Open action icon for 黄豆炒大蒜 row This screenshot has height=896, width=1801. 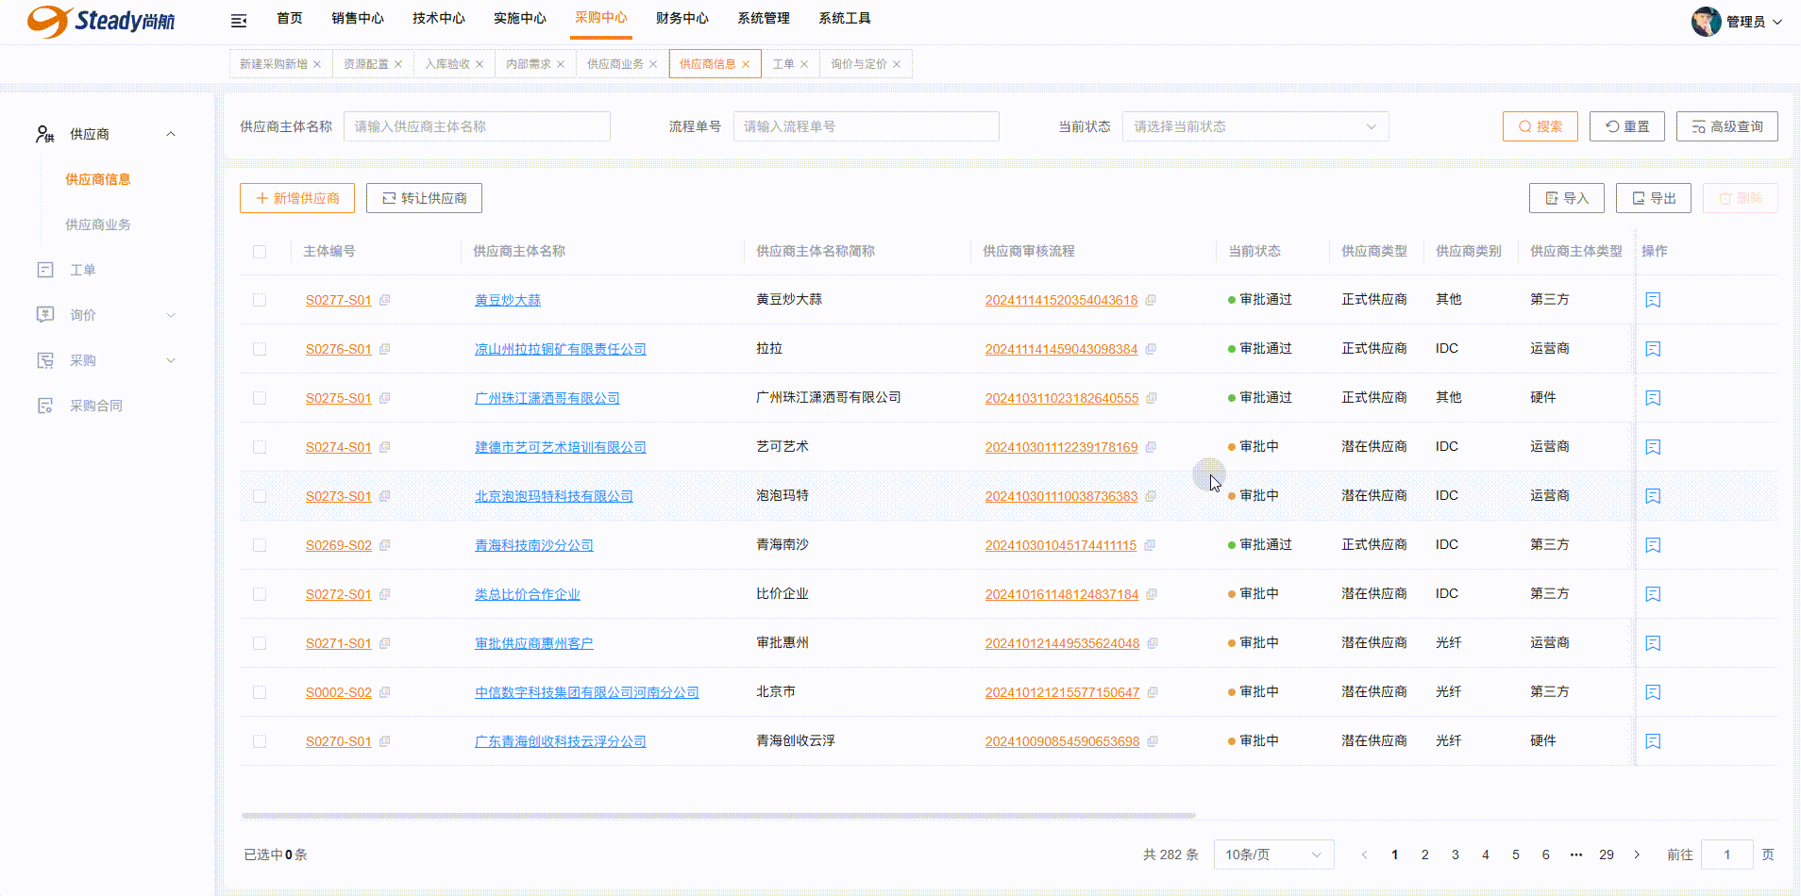[1653, 300]
